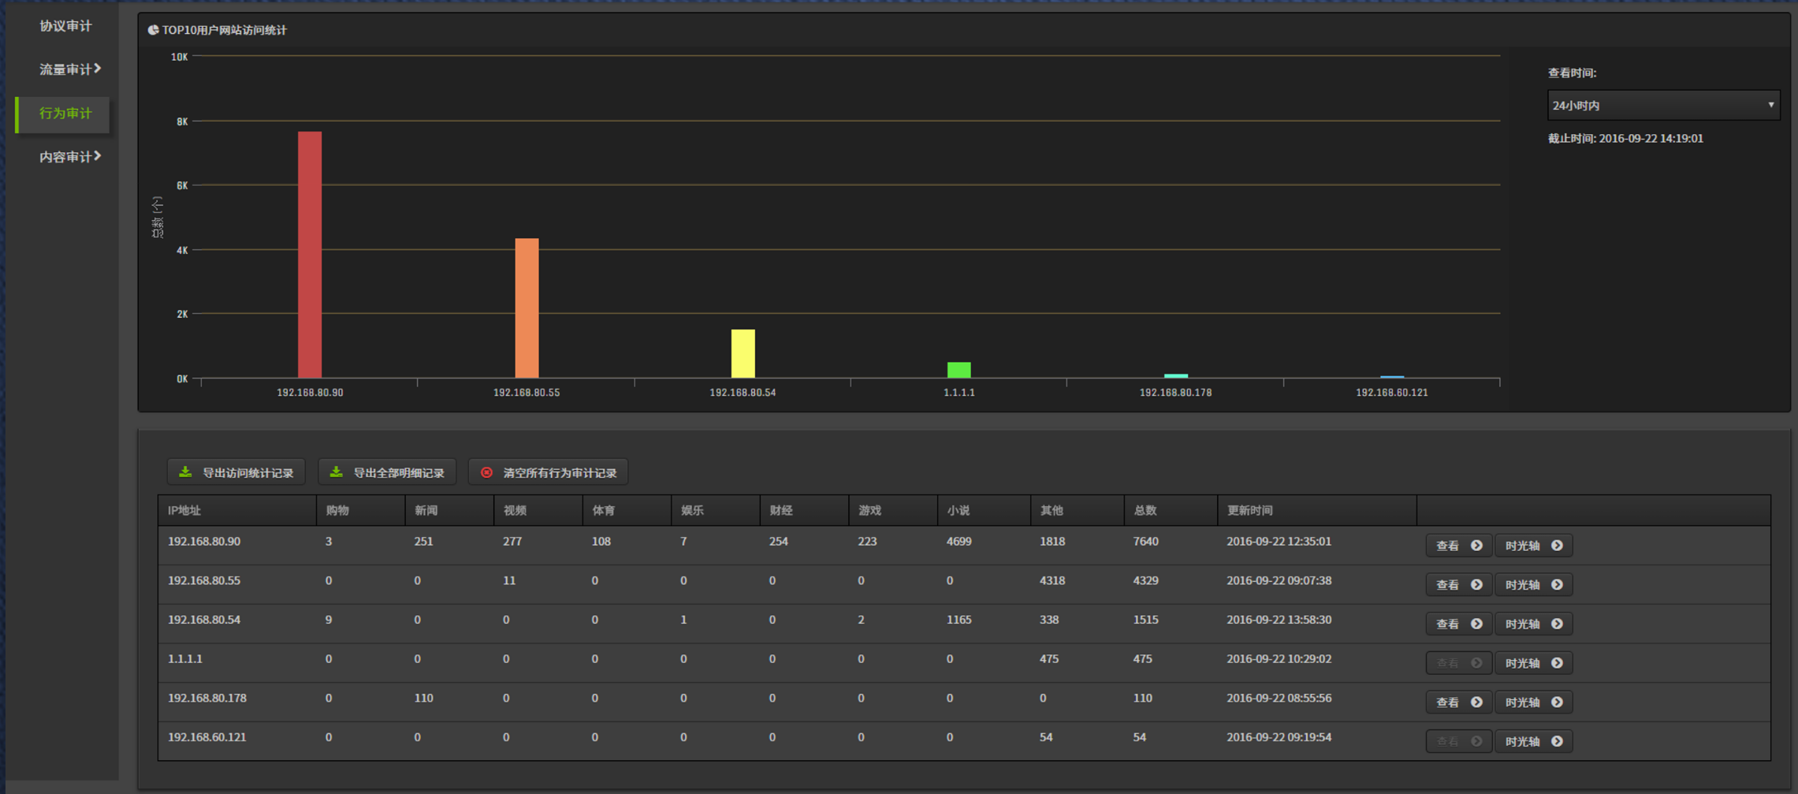Click 时光轴 for 192.168.80.55 row
This screenshot has width=1798, height=794.
(1533, 585)
